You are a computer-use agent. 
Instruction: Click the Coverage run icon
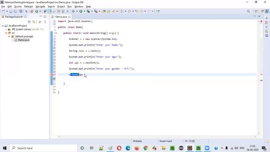[88, 11]
